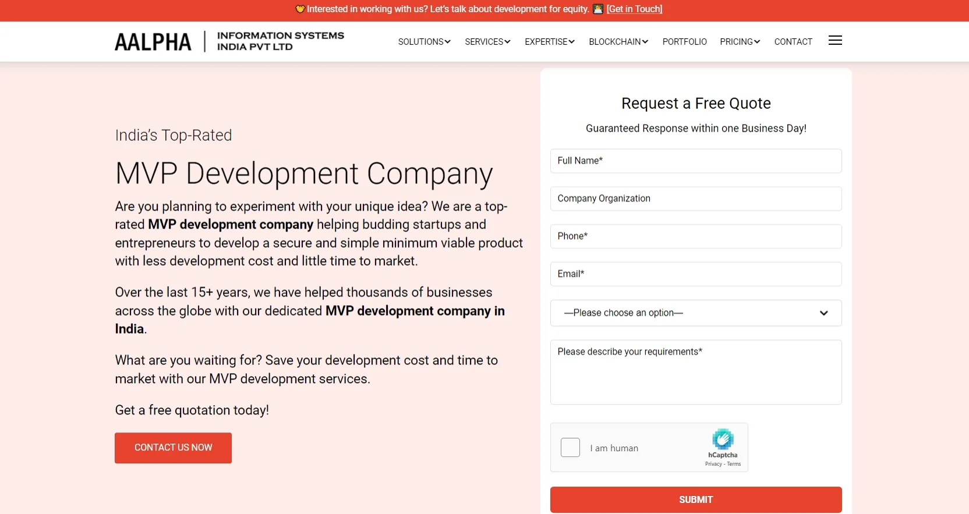Open the hCaptcha Privacy link
The width and height of the screenshot is (969, 514).
[x=713, y=464]
